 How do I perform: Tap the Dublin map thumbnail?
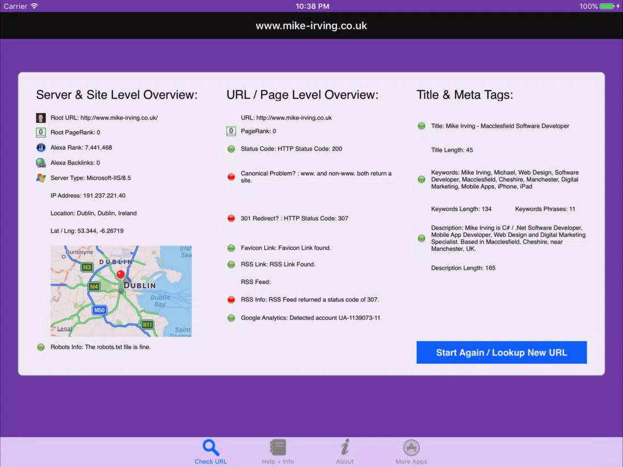pos(121,291)
